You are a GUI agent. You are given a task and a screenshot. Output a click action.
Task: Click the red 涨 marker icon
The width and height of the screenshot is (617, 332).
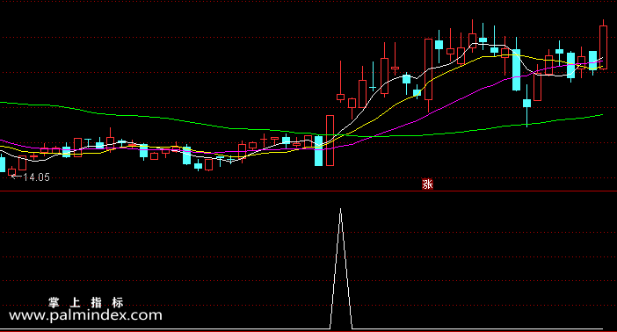[x=427, y=184]
